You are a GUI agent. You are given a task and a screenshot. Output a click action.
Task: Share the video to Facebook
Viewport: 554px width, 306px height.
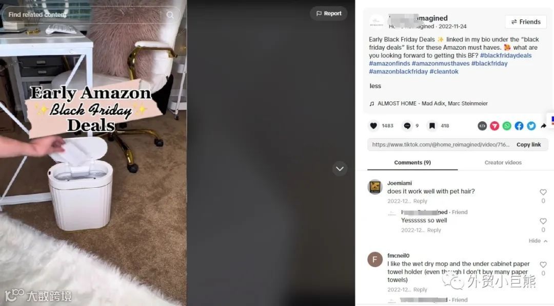click(519, 126)
